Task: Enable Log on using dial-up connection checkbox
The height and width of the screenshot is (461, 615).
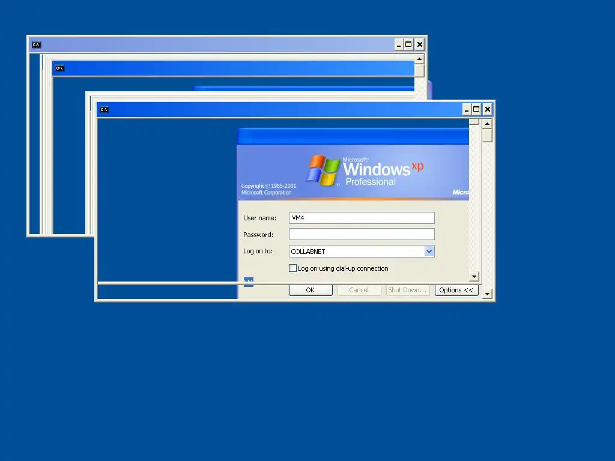Action: click(x=292, y=268)
